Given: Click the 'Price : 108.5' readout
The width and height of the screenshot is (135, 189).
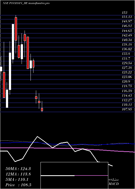Looking at the screenshot, I should (18, 185).
